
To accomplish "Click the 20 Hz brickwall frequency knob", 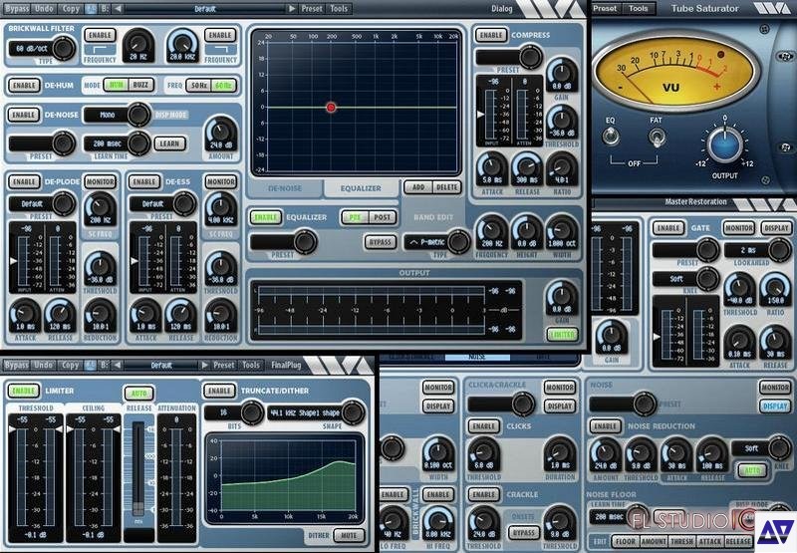I will [137, 45].
